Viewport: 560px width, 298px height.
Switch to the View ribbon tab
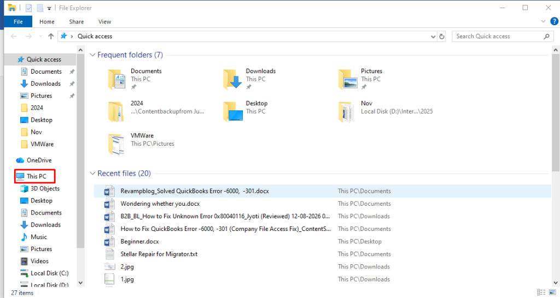click(104, 22)
